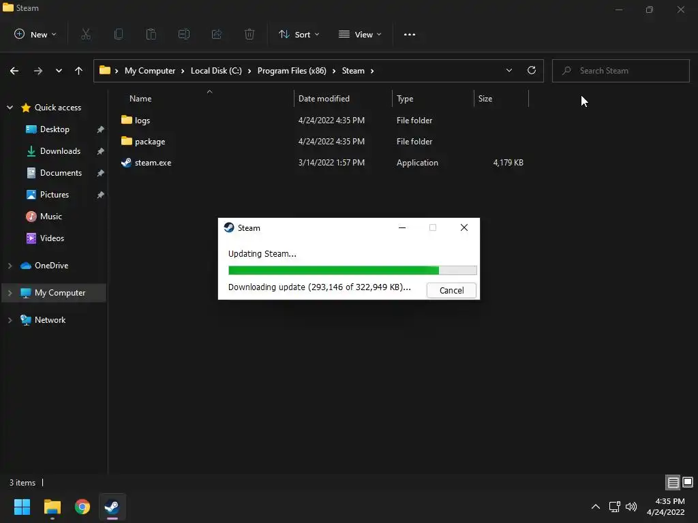Click the folder icon in address bar
698x523 pixels.
pos(104,70)
